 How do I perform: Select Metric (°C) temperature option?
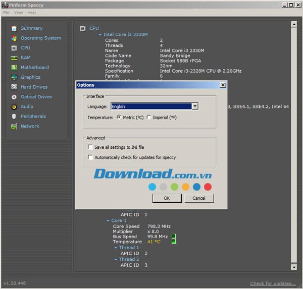(x=119, y=118)
